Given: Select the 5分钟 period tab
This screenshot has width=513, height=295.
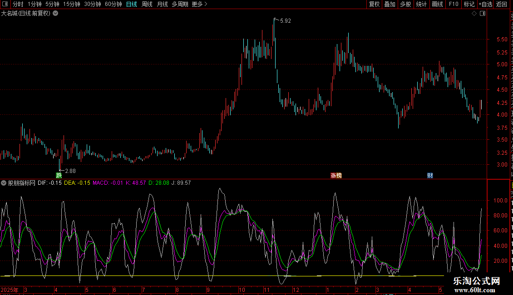Looking at the screenshot, I should coord(52,4).
